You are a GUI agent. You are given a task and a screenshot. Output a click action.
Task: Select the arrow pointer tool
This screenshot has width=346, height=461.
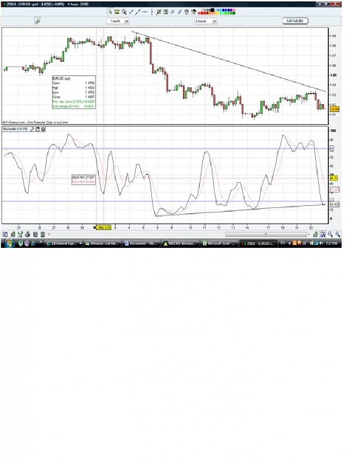pyautogui.click(x=110, y=12)
